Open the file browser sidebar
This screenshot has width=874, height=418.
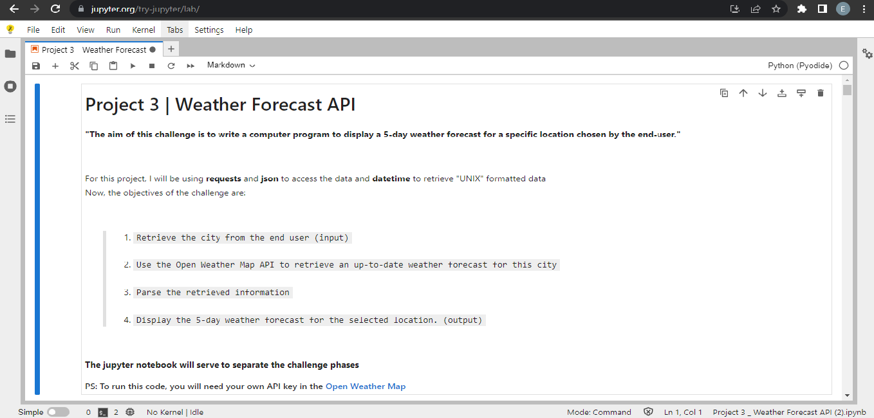[x=10, y=54]
